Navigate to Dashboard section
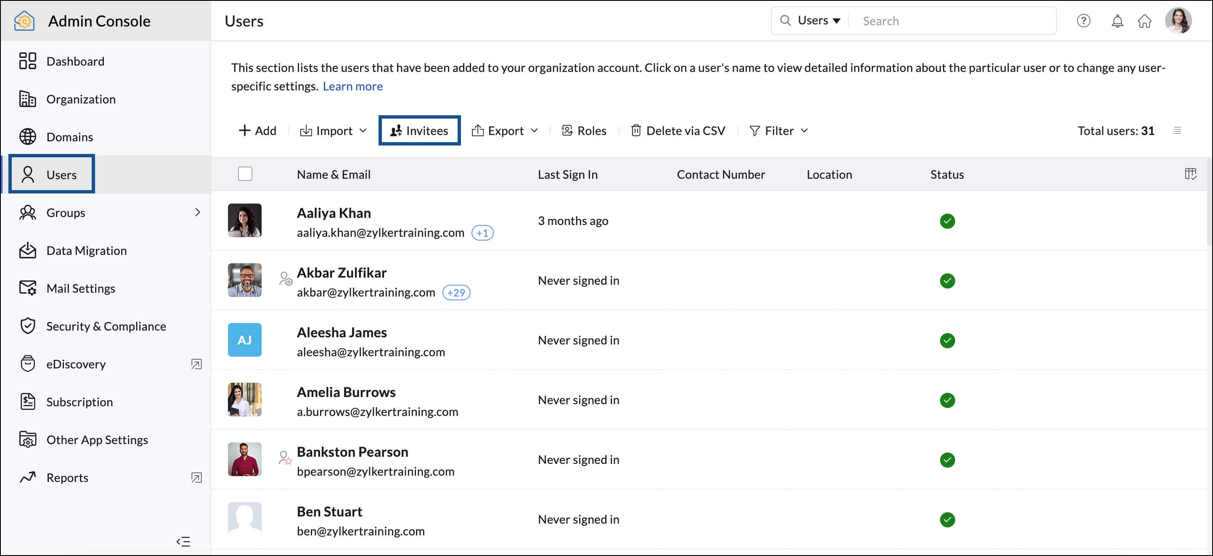The height and width of the screenshot is (556, 1213). (x=74, y=60)
